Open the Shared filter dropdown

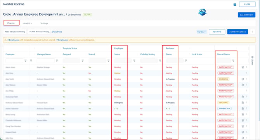97,61
